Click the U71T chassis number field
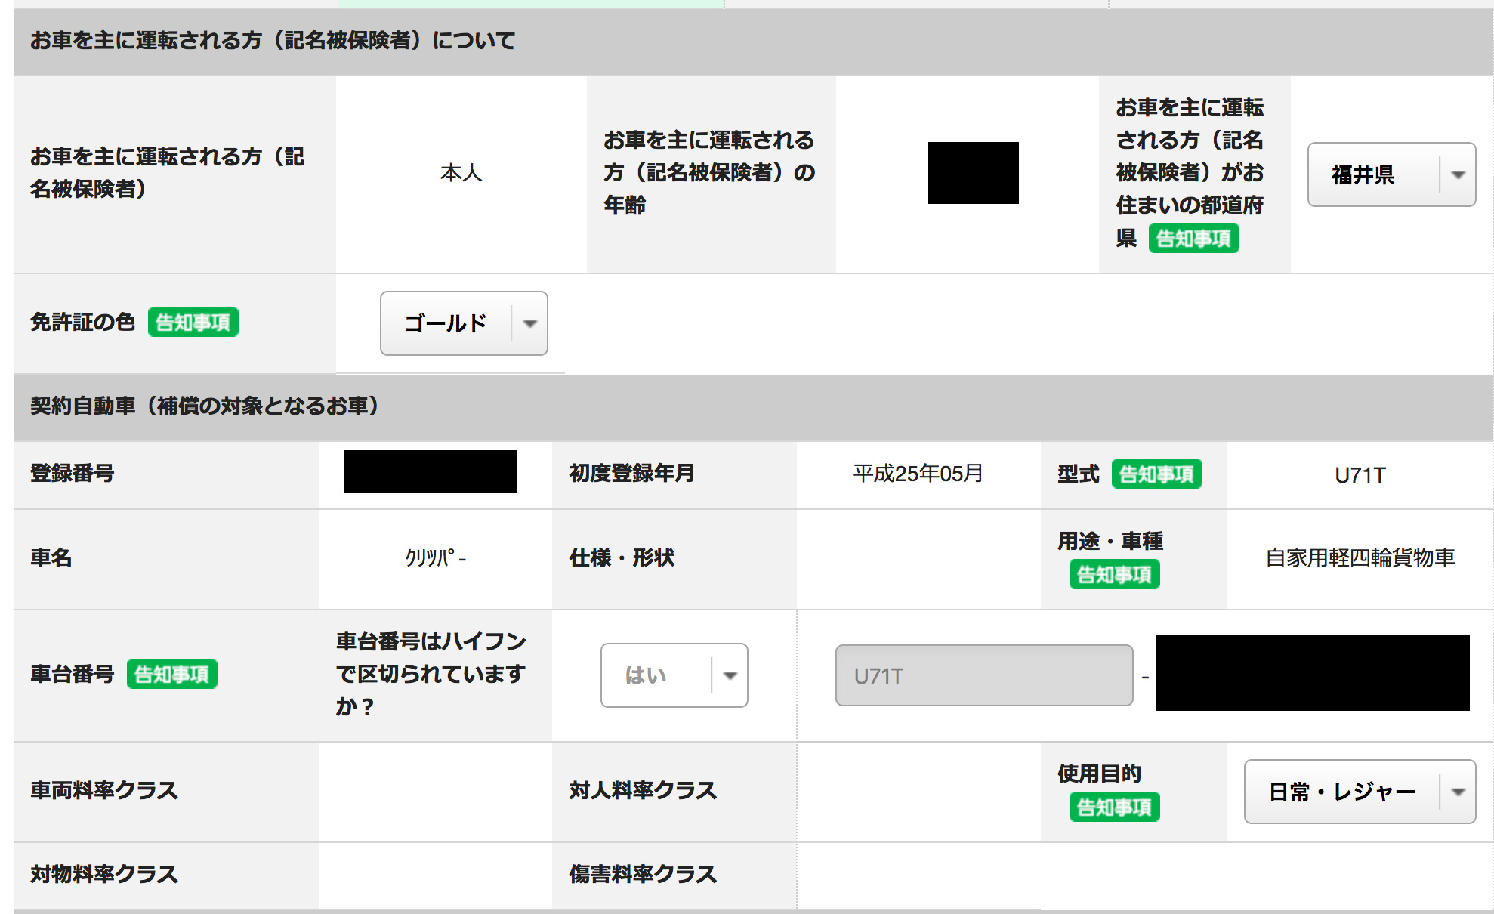1494x914 pixels. pos(983,675)
